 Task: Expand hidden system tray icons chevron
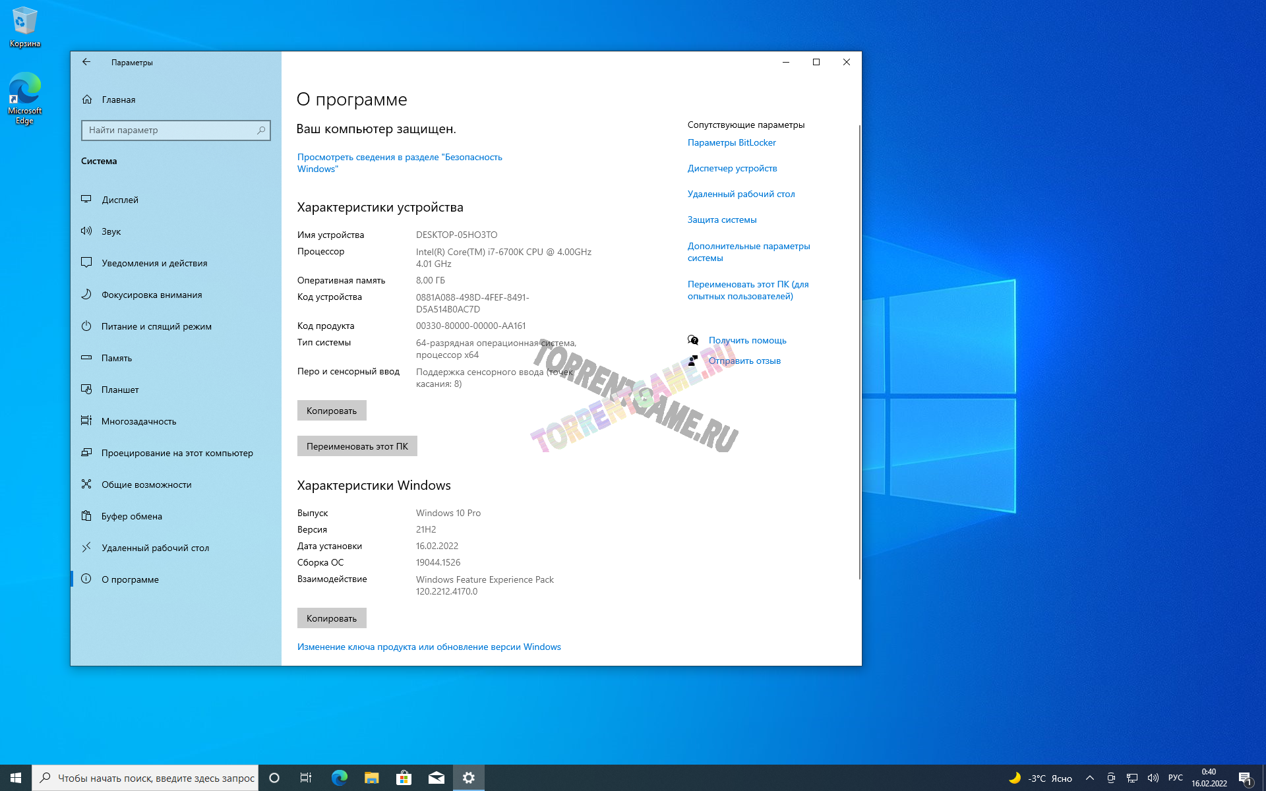tap(1089, 778)
